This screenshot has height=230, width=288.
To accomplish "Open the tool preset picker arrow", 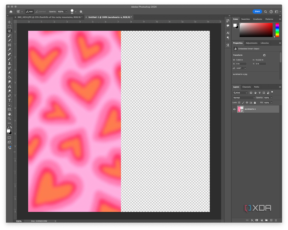I will pos(22,12).
